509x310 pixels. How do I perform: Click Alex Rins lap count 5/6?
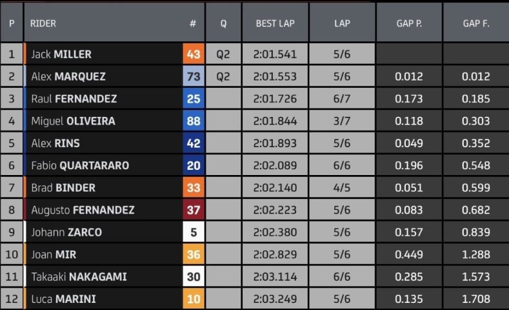click(x=342, y=143)
